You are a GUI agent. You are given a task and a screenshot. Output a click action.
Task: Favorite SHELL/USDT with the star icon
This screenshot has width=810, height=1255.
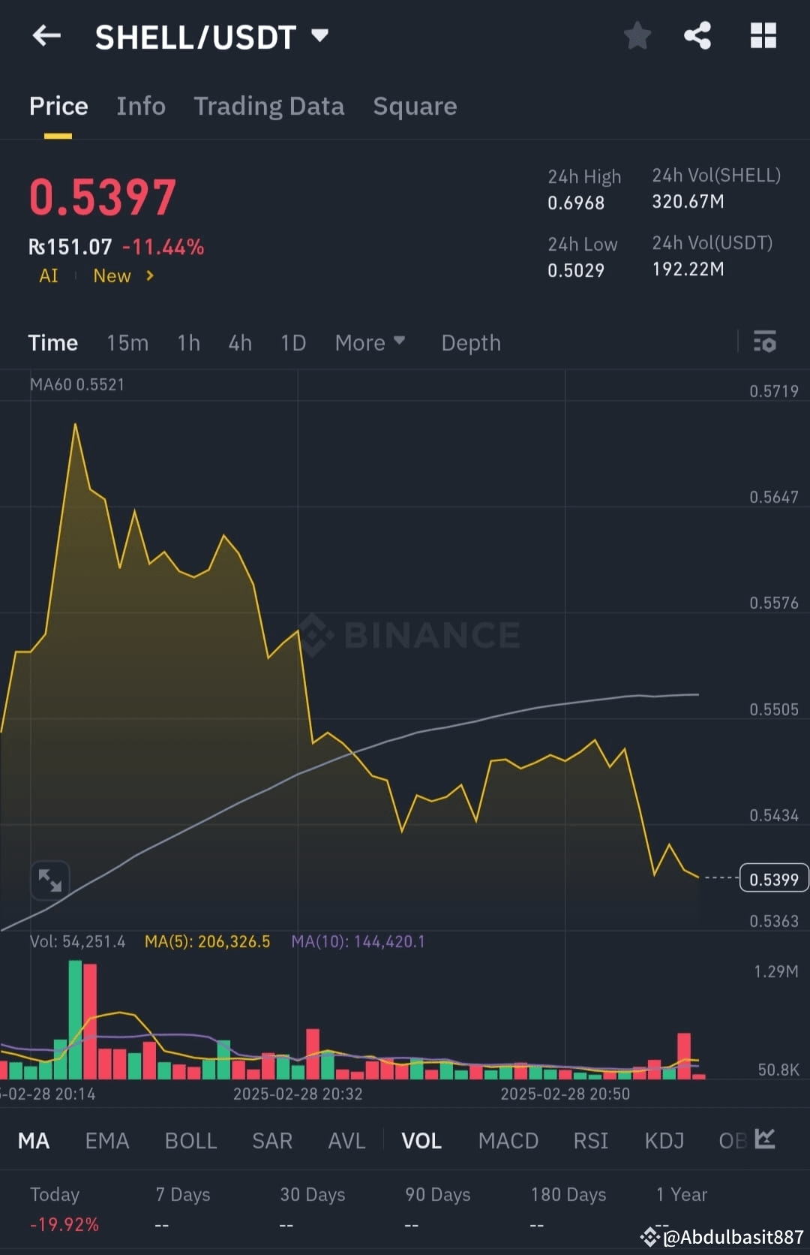[x=637, y=35]
